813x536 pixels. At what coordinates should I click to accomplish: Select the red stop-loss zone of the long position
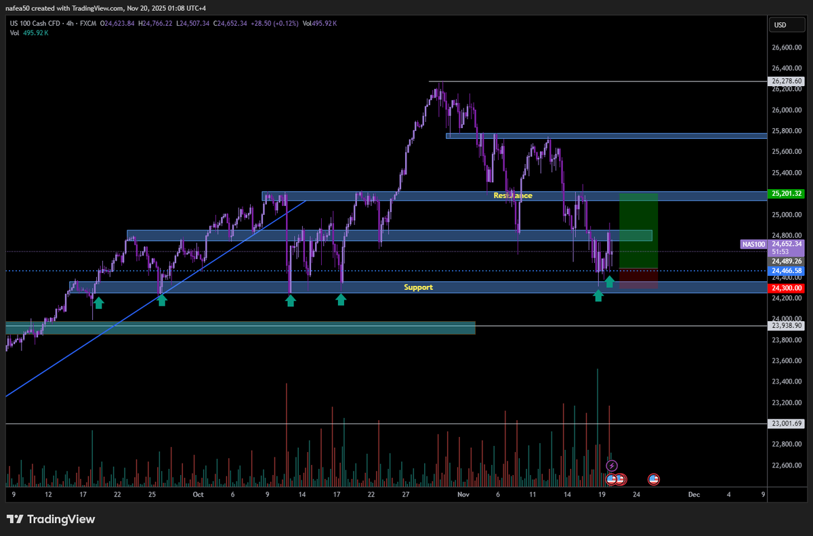pos(638,279)
